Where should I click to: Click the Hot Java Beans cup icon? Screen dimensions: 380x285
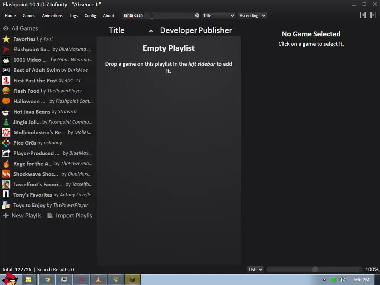[6, 112]
